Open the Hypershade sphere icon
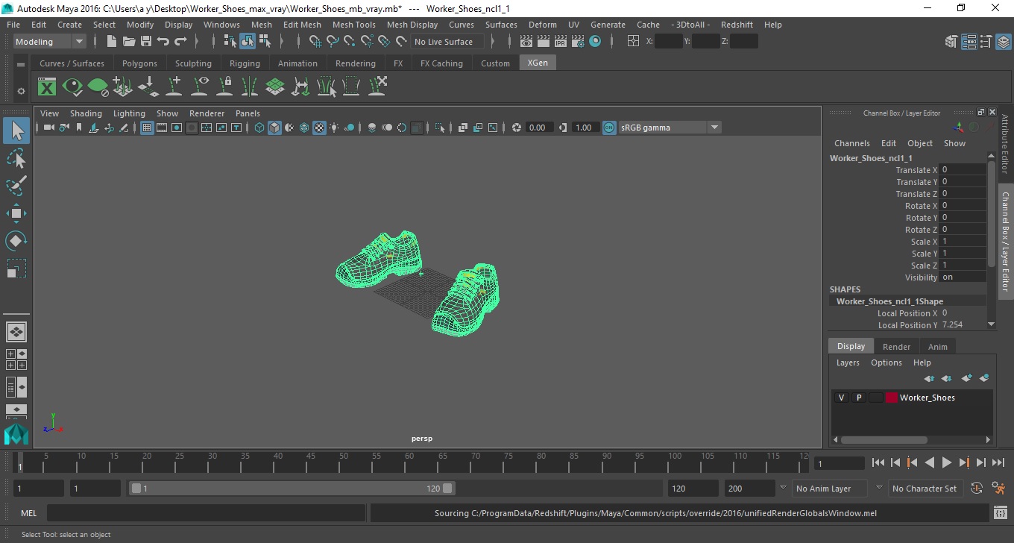 [595, 42]
